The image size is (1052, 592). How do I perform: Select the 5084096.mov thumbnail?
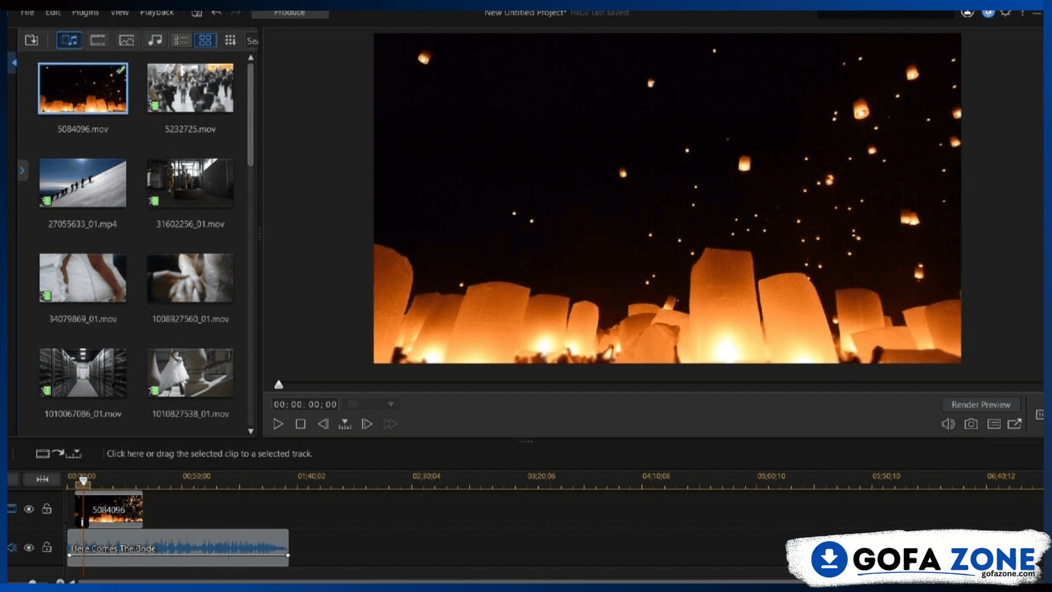(83, 88)
